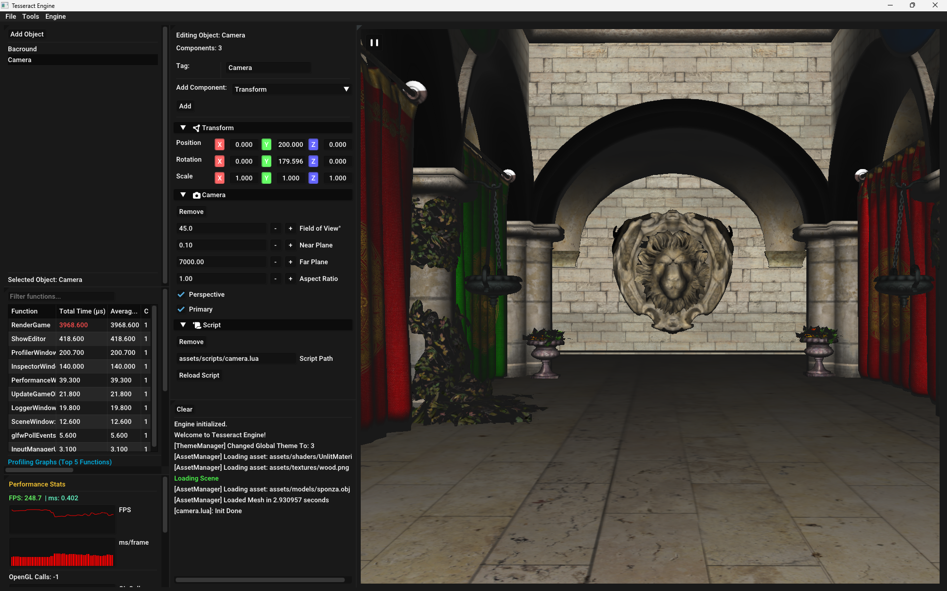Screen dimensions: 947x591
Task: Click the Rotation X axis label
Action: [x=220, y=161]
